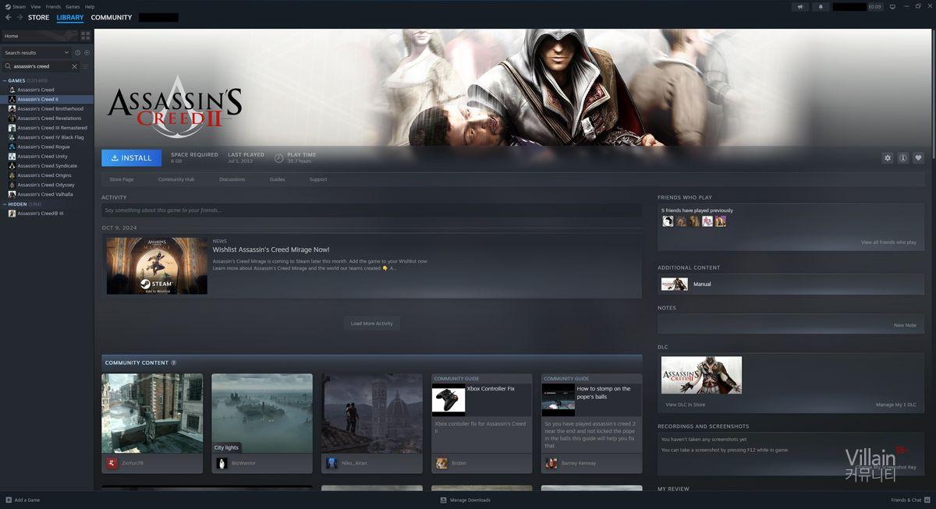The height and width of the screenshot is (509, 936).
Task: Switch to Big Picture mode icon
Action: [x=892, y=7]
